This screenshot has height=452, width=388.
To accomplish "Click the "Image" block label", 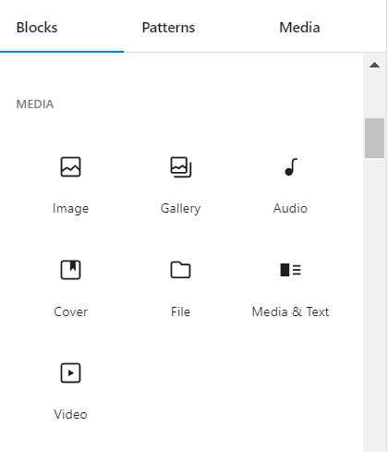I will point(70,209).
